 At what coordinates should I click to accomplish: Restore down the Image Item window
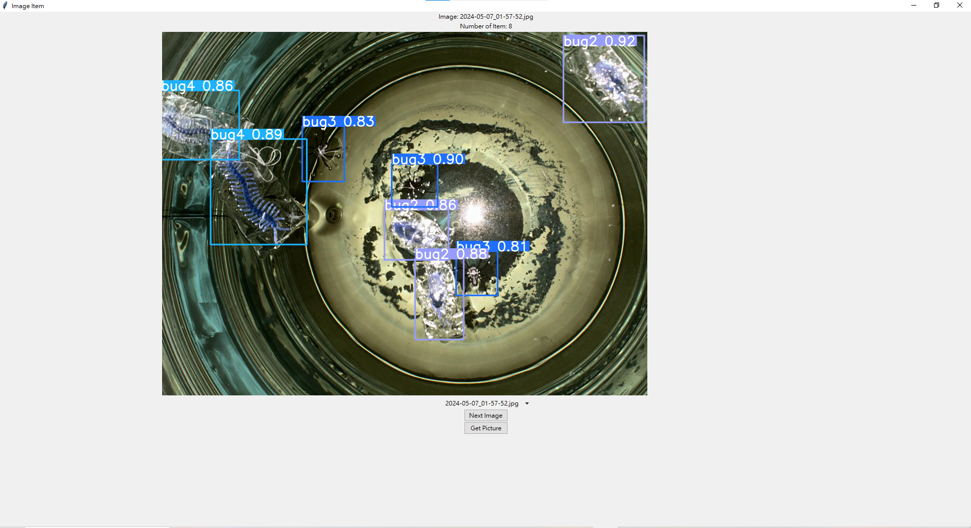coord(936,6)
